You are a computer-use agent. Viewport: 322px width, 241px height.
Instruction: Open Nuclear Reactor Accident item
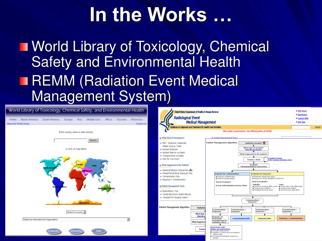pyautogui.click(x=174, y=153)
